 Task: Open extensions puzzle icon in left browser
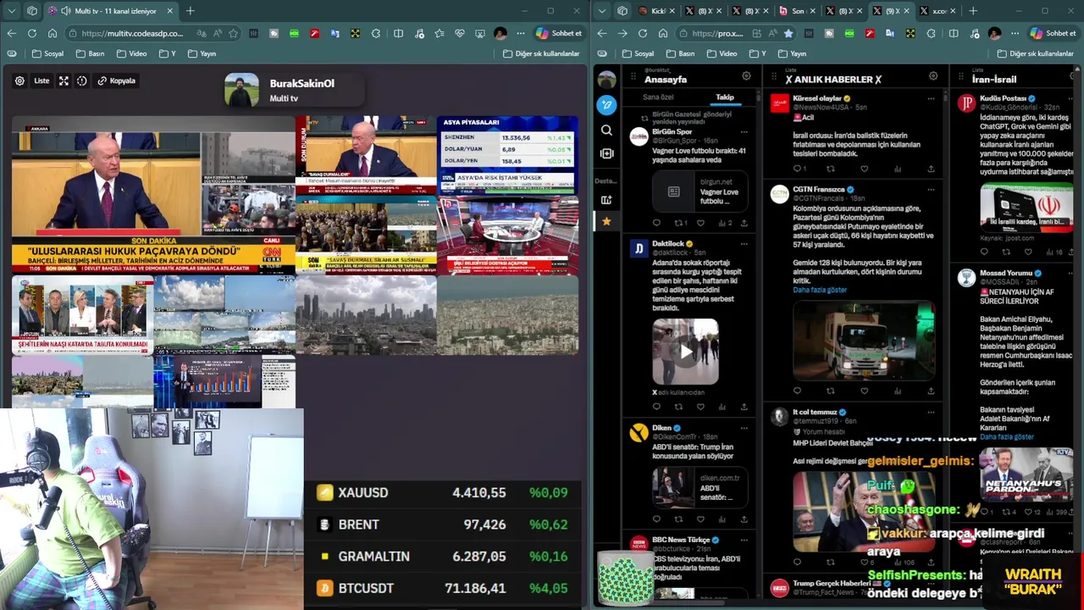click(376, 33)
